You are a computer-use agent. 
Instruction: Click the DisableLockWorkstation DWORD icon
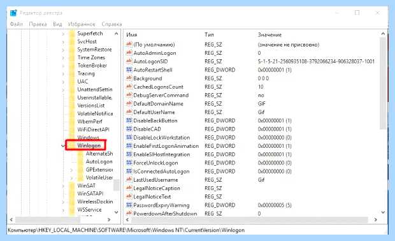pos(129,137)
